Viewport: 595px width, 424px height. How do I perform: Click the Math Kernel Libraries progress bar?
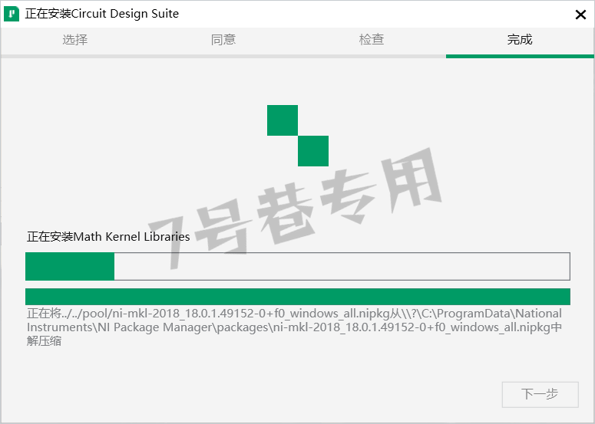point(298,266)
